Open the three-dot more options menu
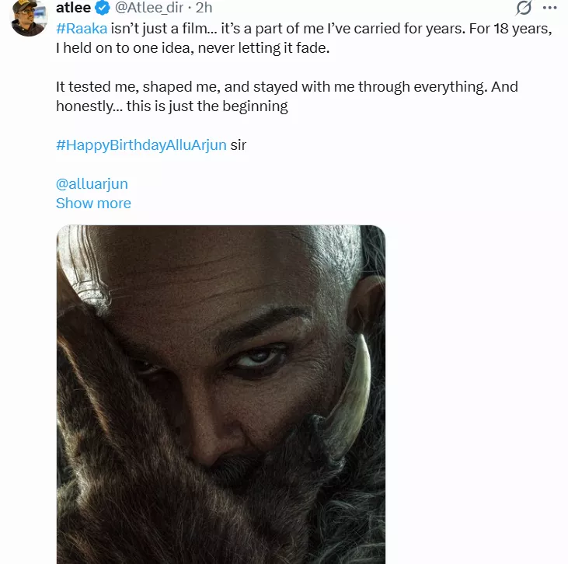This screenshot has height=564, width=568. tap(552, 9)
